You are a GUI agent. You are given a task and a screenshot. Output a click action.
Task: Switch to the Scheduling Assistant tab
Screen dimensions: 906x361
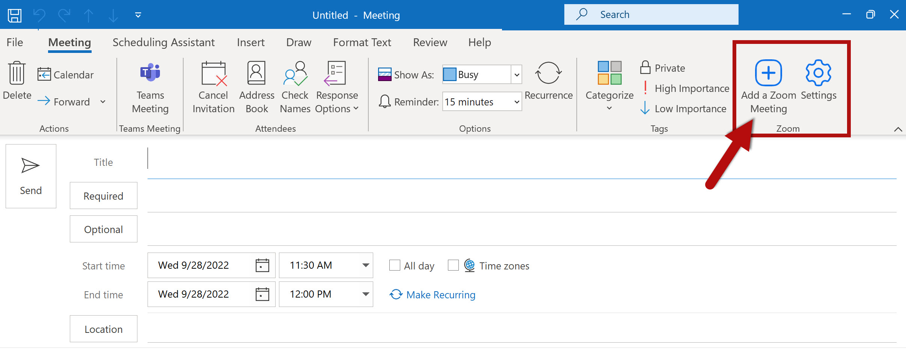coord(163,42)
